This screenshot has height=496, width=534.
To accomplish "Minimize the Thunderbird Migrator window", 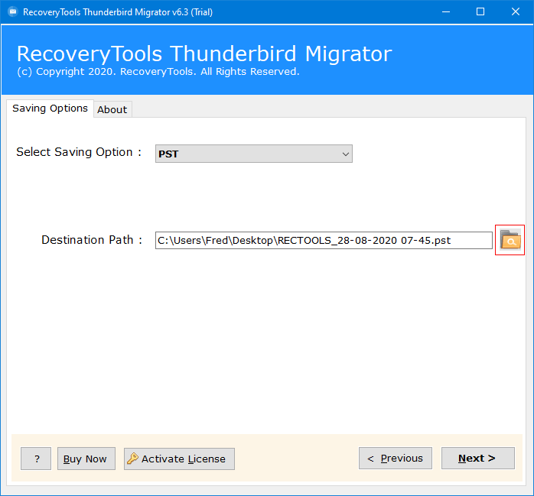I will point(446,12).
